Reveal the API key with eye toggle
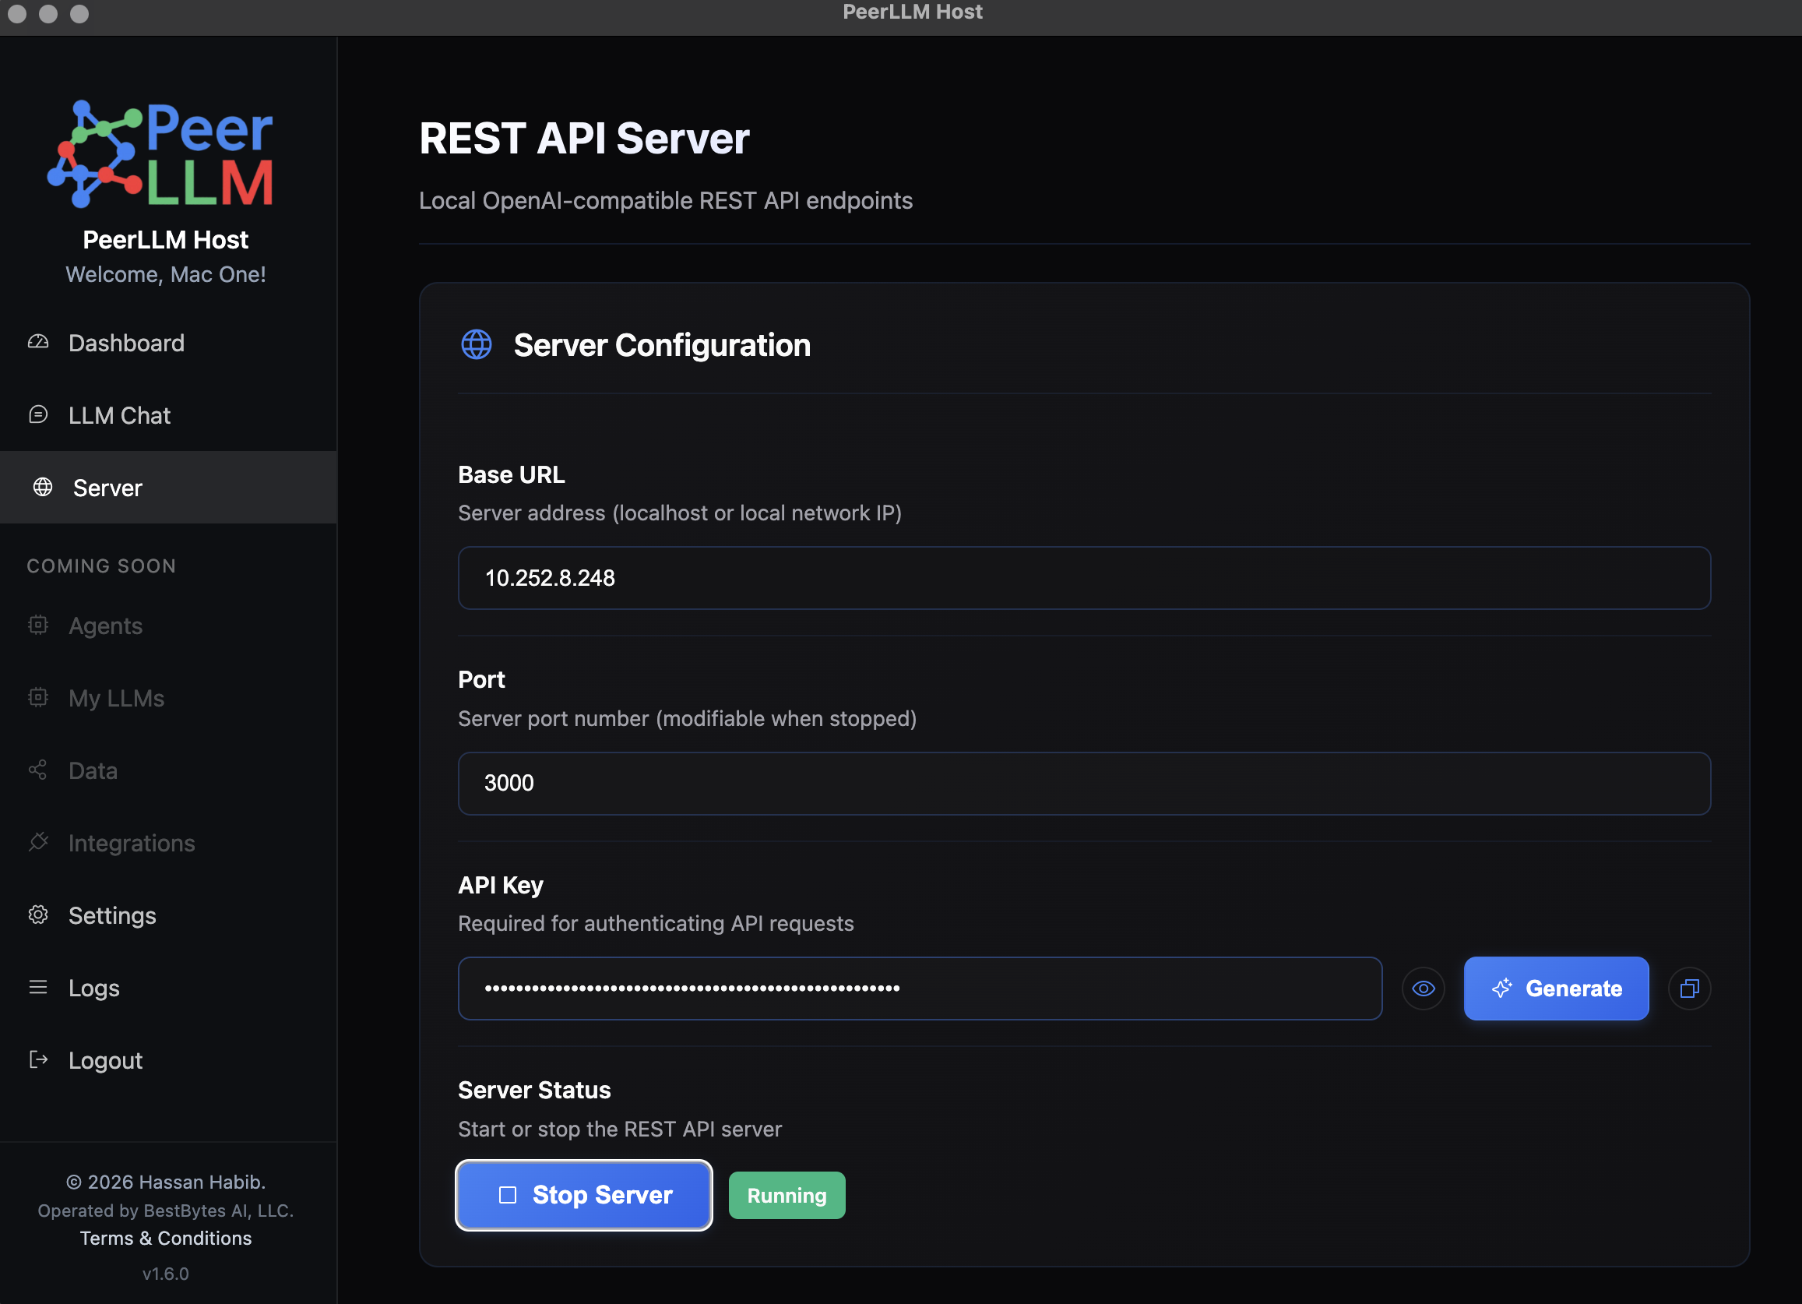The height and width of the screenshot is (1304, 1802). coord(1423,989)
